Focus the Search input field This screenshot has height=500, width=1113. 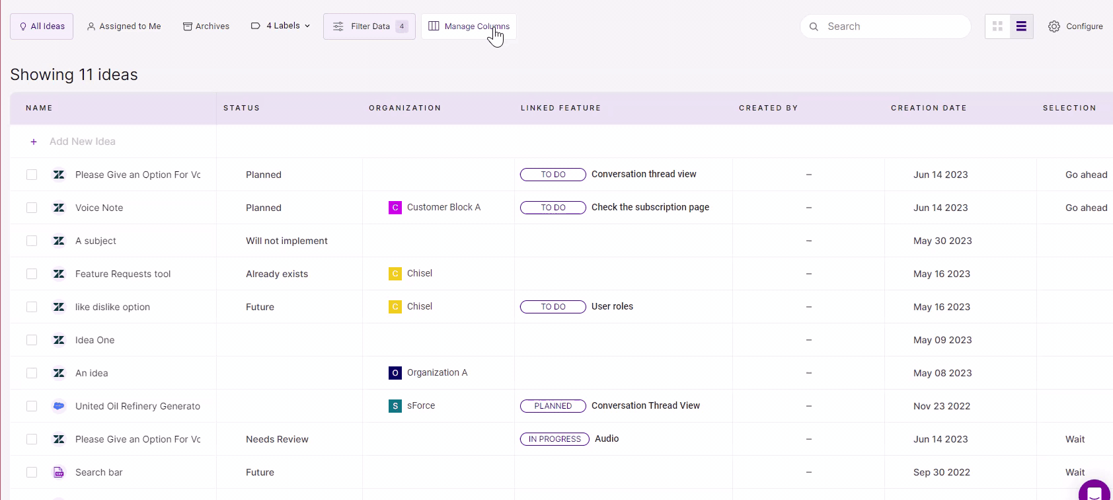click(886, 26)
